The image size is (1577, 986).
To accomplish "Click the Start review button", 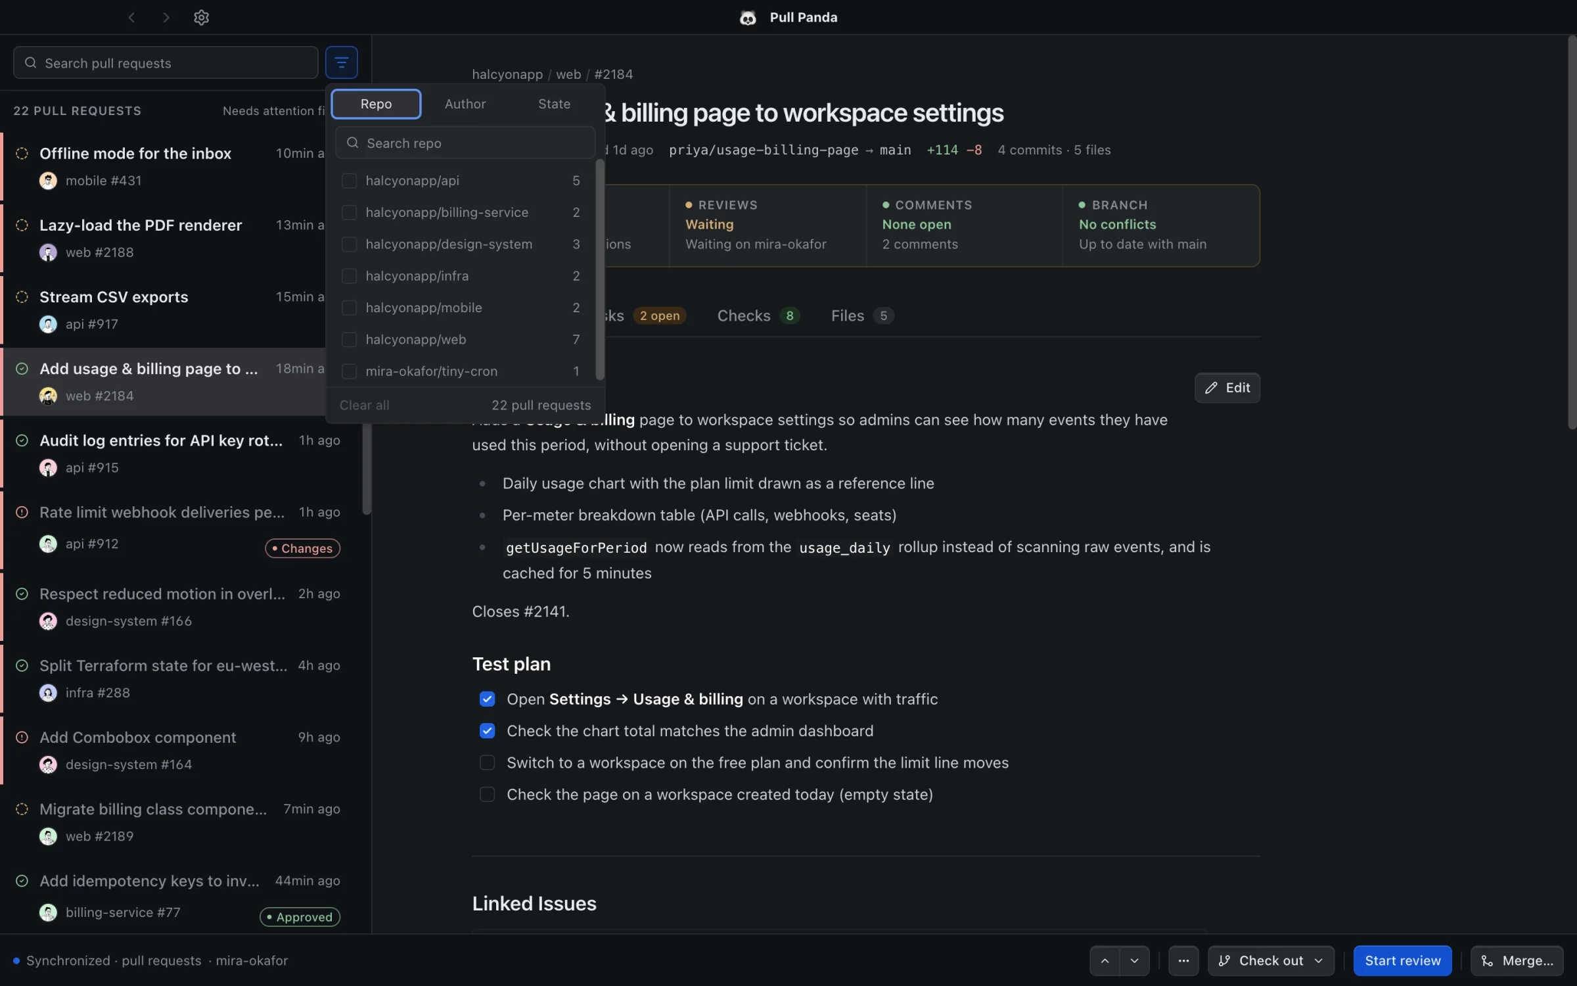I will point(1402,960).
